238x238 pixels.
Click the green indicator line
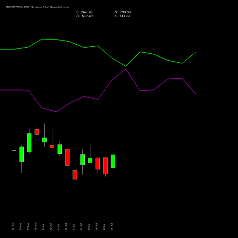coord(98,46)
